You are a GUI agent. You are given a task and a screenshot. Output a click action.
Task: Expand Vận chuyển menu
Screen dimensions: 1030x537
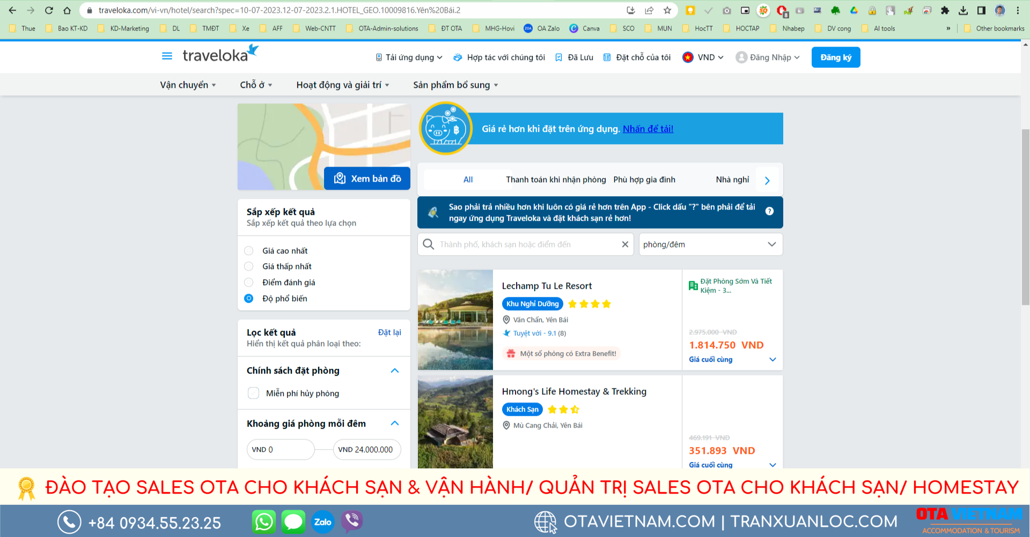[188, 85]
